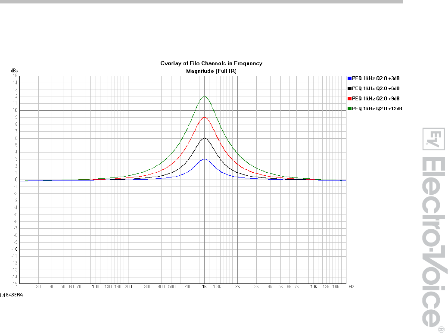Click the dBu unit label on the Y axis

click(15, 71)
